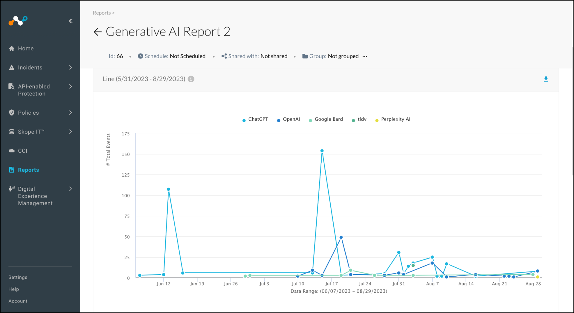Hide the Google Bard line via the legend

(326, 119)
